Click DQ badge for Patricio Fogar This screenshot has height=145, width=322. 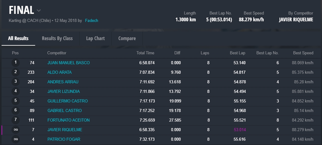pyautogui.click(x=15, y=139)
